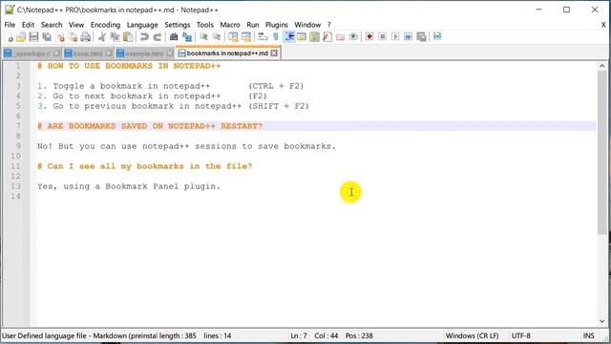Close the bookmarks in notepad++.md tab

click(274, 54)
